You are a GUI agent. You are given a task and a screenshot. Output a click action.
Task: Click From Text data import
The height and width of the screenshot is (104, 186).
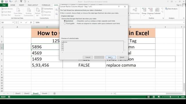tap(6, 15)
